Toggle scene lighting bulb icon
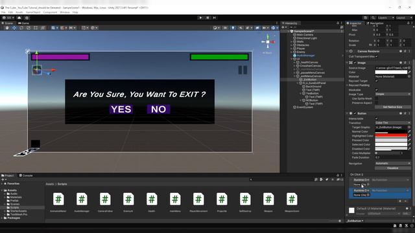Screen dimensions: 415x233 (233, 28)
